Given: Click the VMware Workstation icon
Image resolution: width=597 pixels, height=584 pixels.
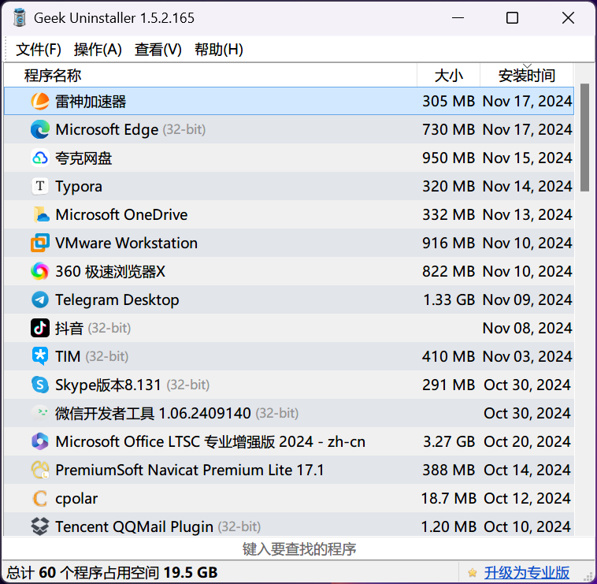Looking at the screenshot, I should (x=40, y=243).
